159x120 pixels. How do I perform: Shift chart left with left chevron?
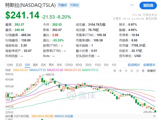pos(132,71)
